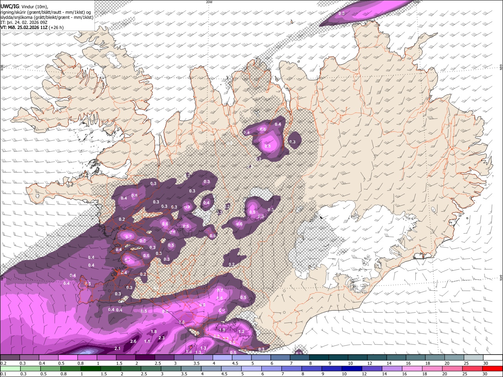Click the 'IT: þri. 24. 02. 2026 09Z' line
Screen dimensions: 503x377
point(24,22)
